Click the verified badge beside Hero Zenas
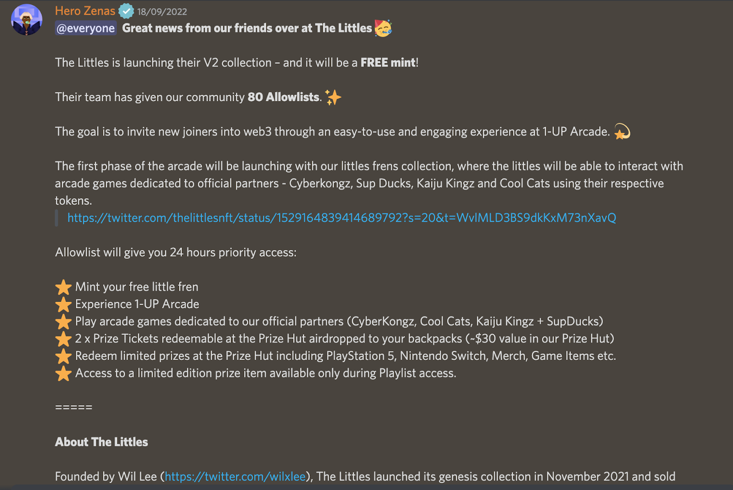Screen dimensions: 733x490 pos(126,11)
